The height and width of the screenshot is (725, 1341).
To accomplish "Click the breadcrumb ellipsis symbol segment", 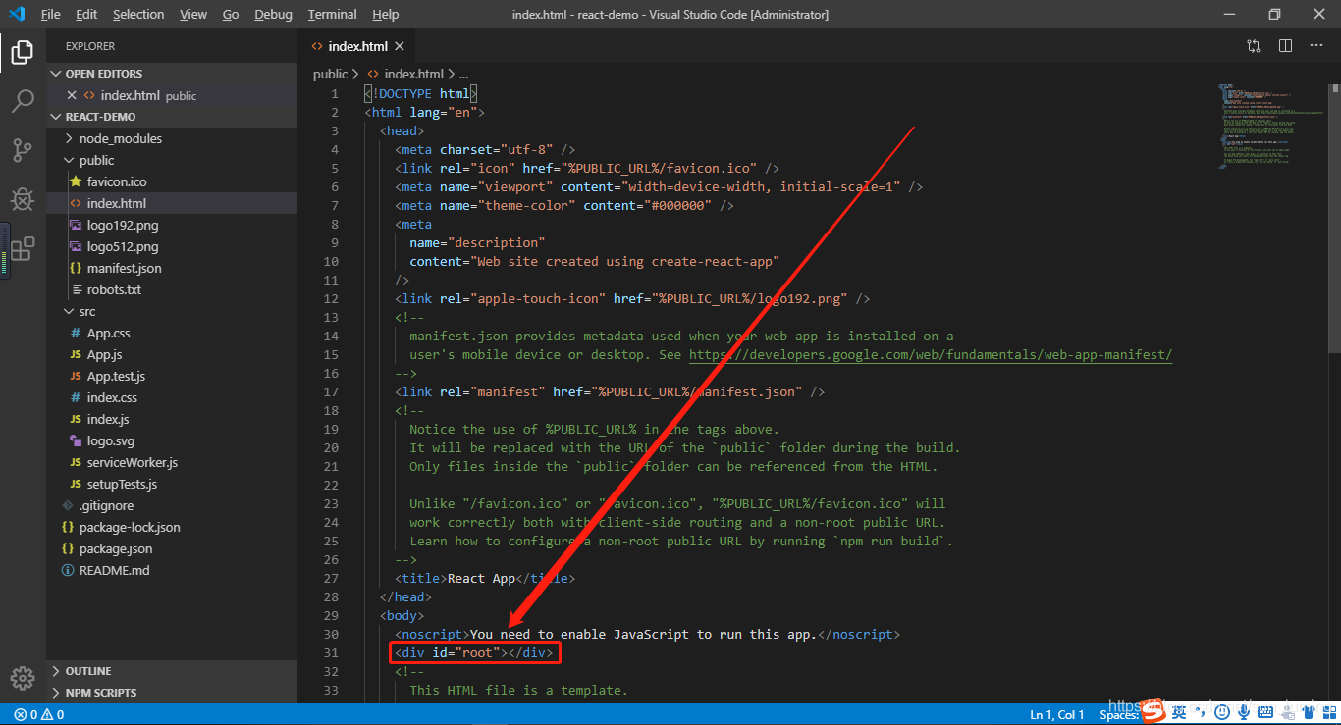I will click(463, 74).
